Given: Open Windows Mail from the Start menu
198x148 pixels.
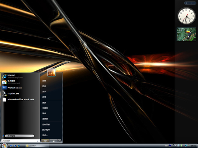Looking at the screenshot, I should coord(20,82).
